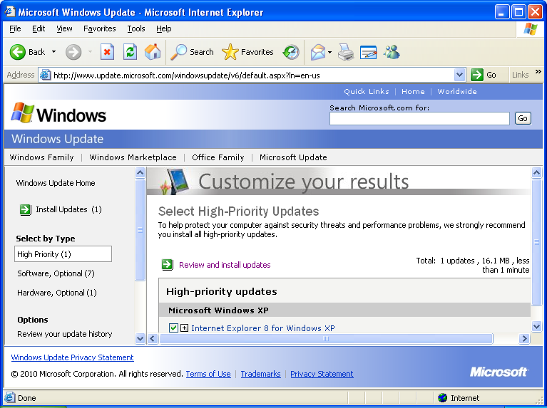
Task: Click the sidebar scrollbar down arrow
Action: pos(140,338)
